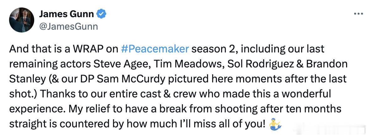Open James Gunn's profile avatar
The image size is (369, 138).
tap(21, 20)
